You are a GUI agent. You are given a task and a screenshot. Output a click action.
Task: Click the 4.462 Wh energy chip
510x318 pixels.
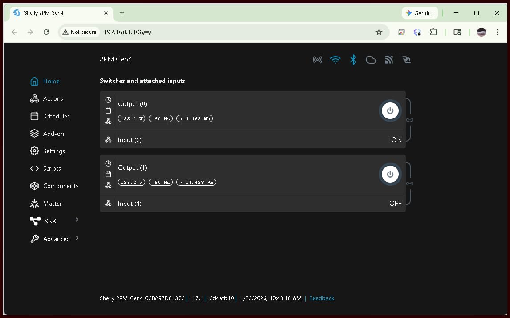[195, 118]
